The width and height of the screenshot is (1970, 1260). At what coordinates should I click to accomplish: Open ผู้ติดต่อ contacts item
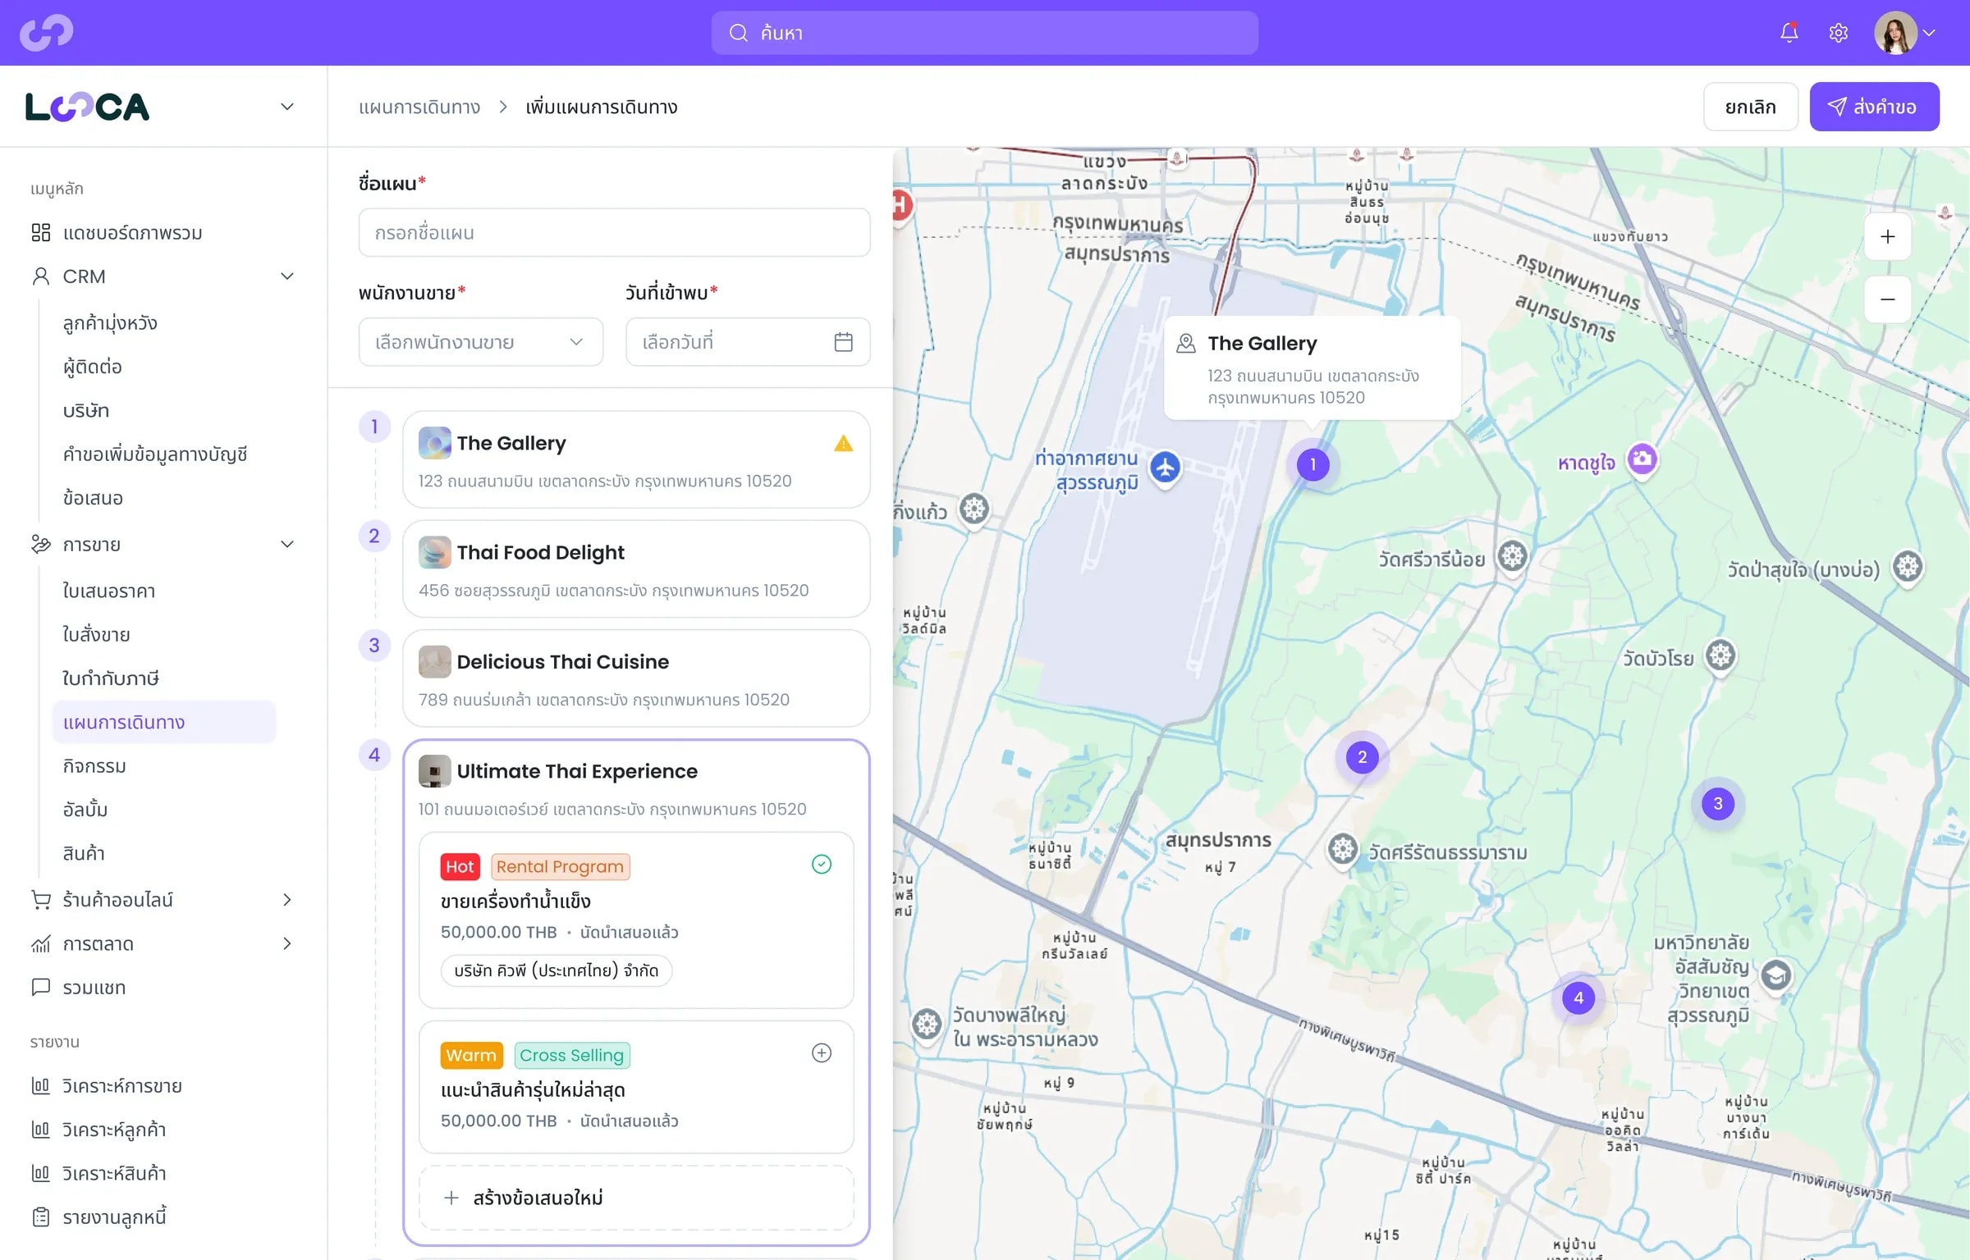click(92, 367)
